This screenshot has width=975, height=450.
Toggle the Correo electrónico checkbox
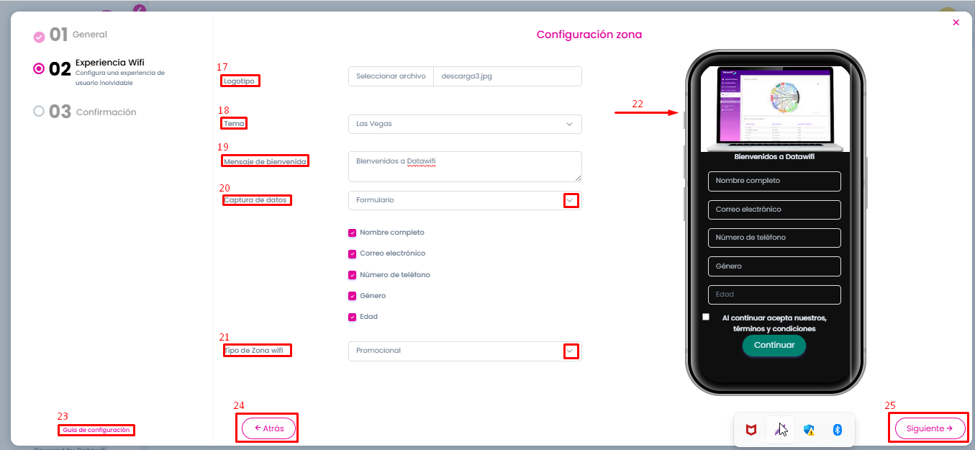353,253
